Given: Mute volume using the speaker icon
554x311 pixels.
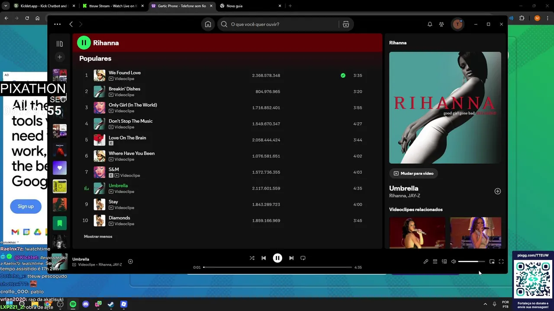Looking at the screenshot, I should [454, 261].
